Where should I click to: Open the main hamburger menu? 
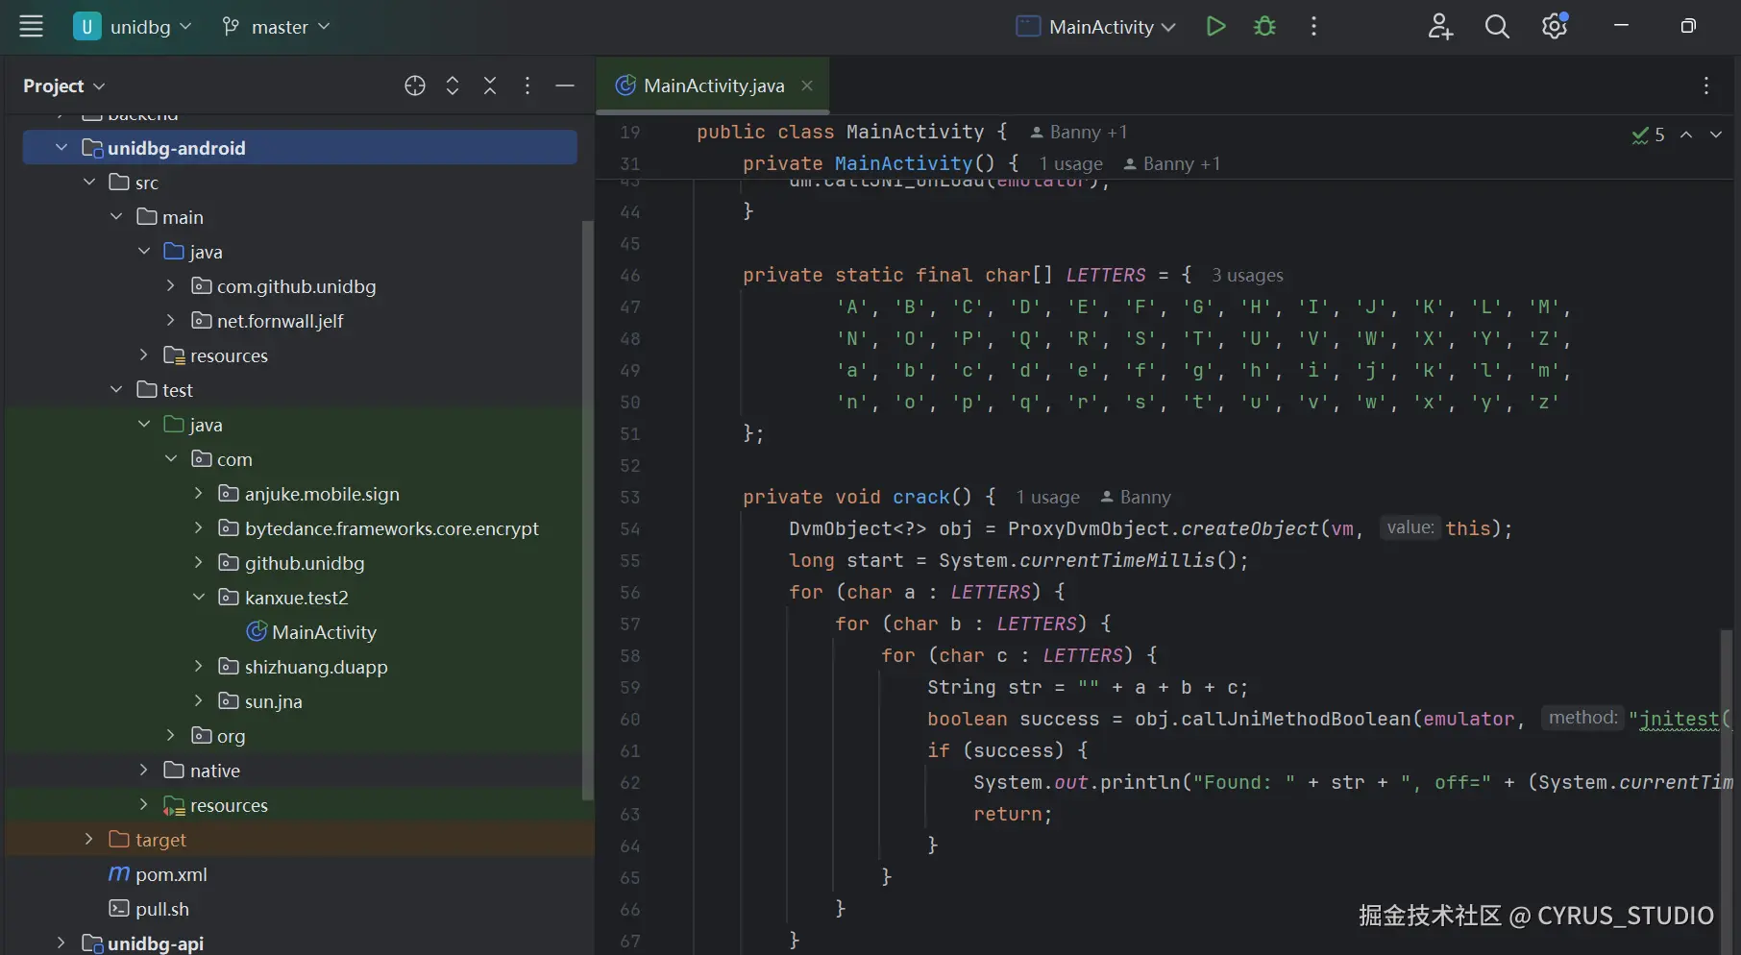[x=31, y=27]
